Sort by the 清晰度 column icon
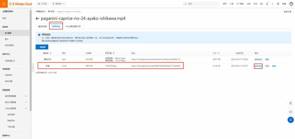Image resolution: width=295 pixels, height=139 pixels. tap(51, 53)
